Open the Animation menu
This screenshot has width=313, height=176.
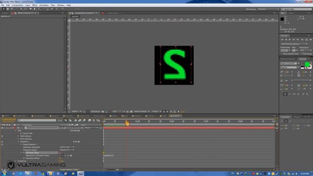[x=44, y=5]
